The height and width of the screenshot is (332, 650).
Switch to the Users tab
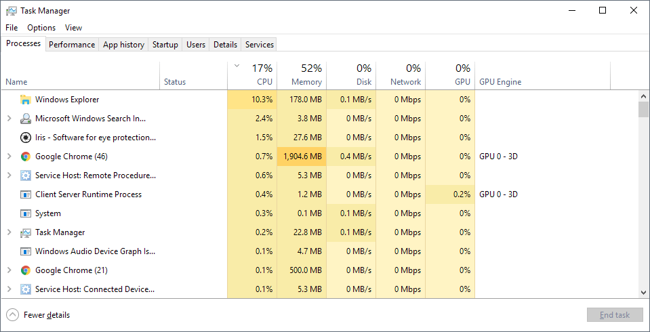(196, 45)
